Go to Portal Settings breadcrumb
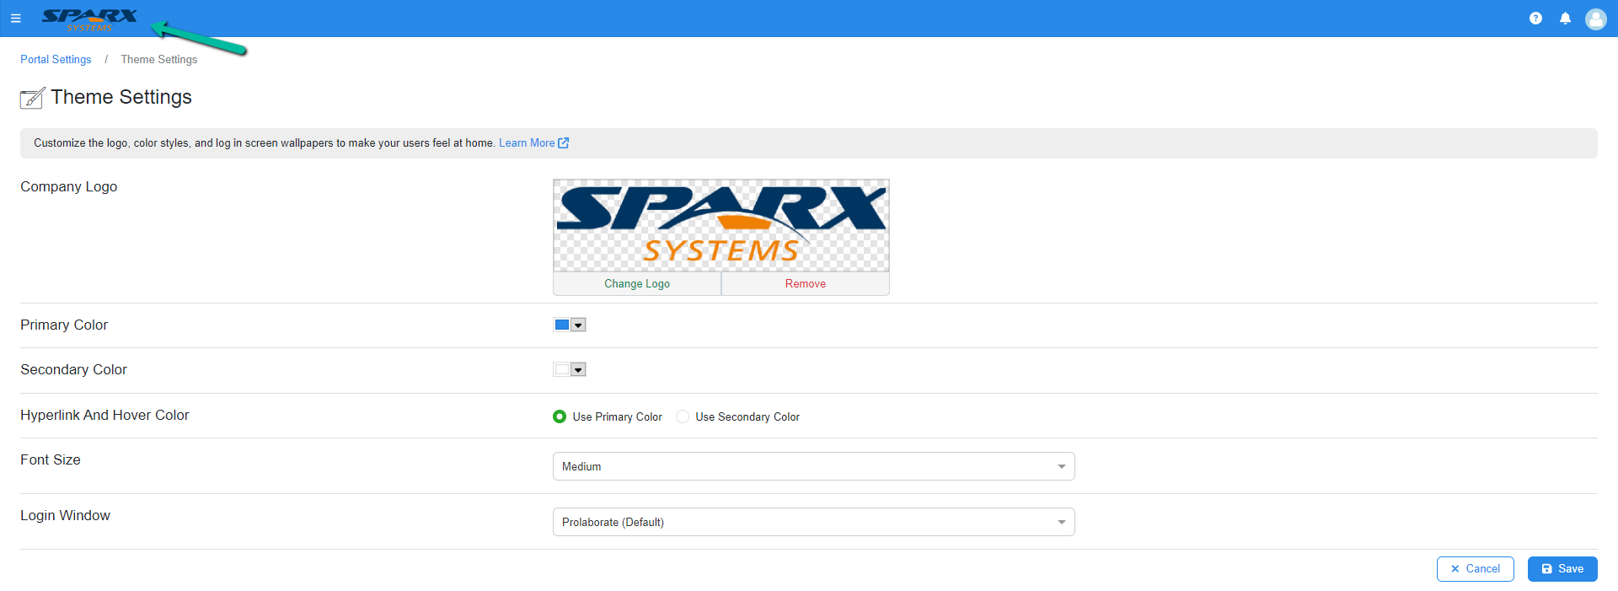 [x=56, y=60]
